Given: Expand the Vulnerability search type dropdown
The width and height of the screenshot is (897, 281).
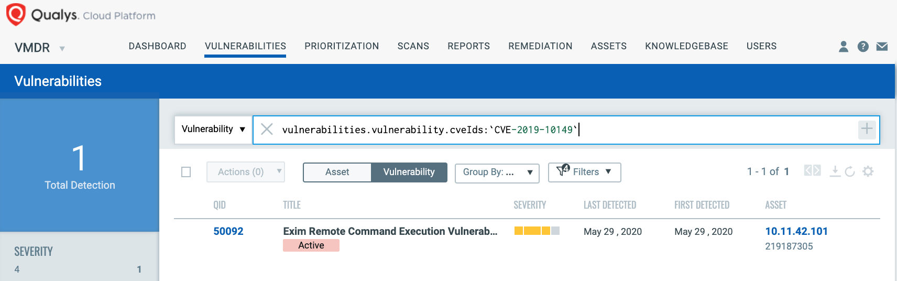Looking at the screenshot, I should coord(213,129).
